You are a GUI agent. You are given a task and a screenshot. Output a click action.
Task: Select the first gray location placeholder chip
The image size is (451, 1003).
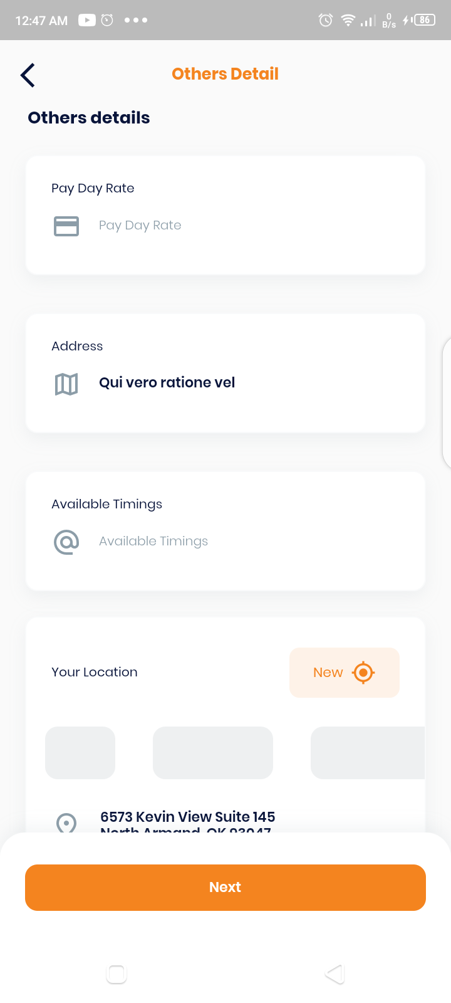pyautogui.click(x=80, y=753)
